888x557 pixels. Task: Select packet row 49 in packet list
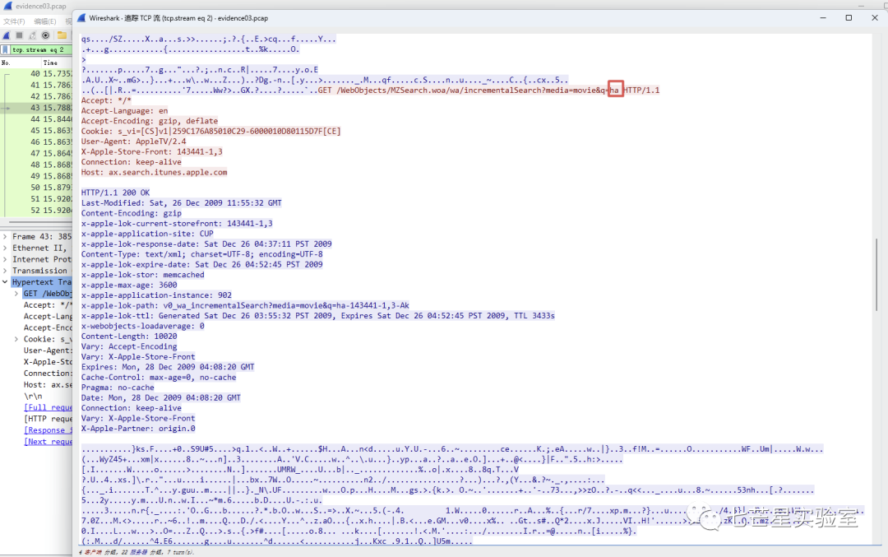pyautogui.click(x=37, y=175)
